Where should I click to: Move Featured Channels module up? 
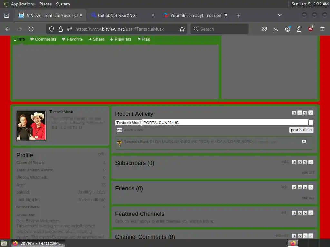[300, 213]
